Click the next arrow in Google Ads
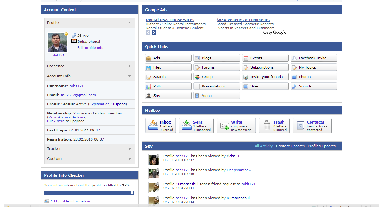Viewport: 383px width, 207px height. coord(154,32)
